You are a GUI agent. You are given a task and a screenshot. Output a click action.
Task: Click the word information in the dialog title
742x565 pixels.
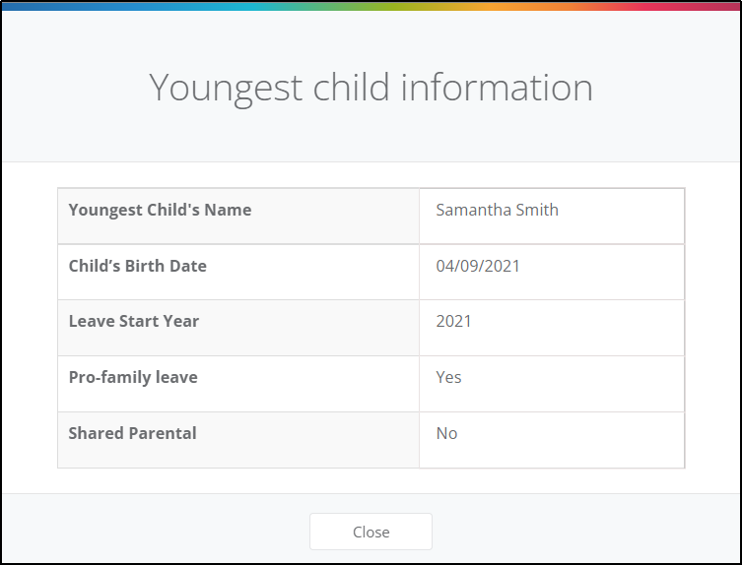[497, 87]
